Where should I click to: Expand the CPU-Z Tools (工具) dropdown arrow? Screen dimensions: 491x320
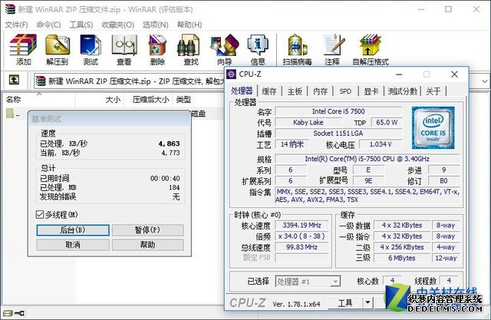pyautogui.click(x=367, y=303)
